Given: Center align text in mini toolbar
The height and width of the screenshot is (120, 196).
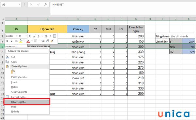Looking at the screenshot, I should coord(16,41).
